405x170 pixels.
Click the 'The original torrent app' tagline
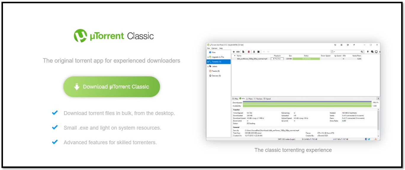[x=111, y=61]
